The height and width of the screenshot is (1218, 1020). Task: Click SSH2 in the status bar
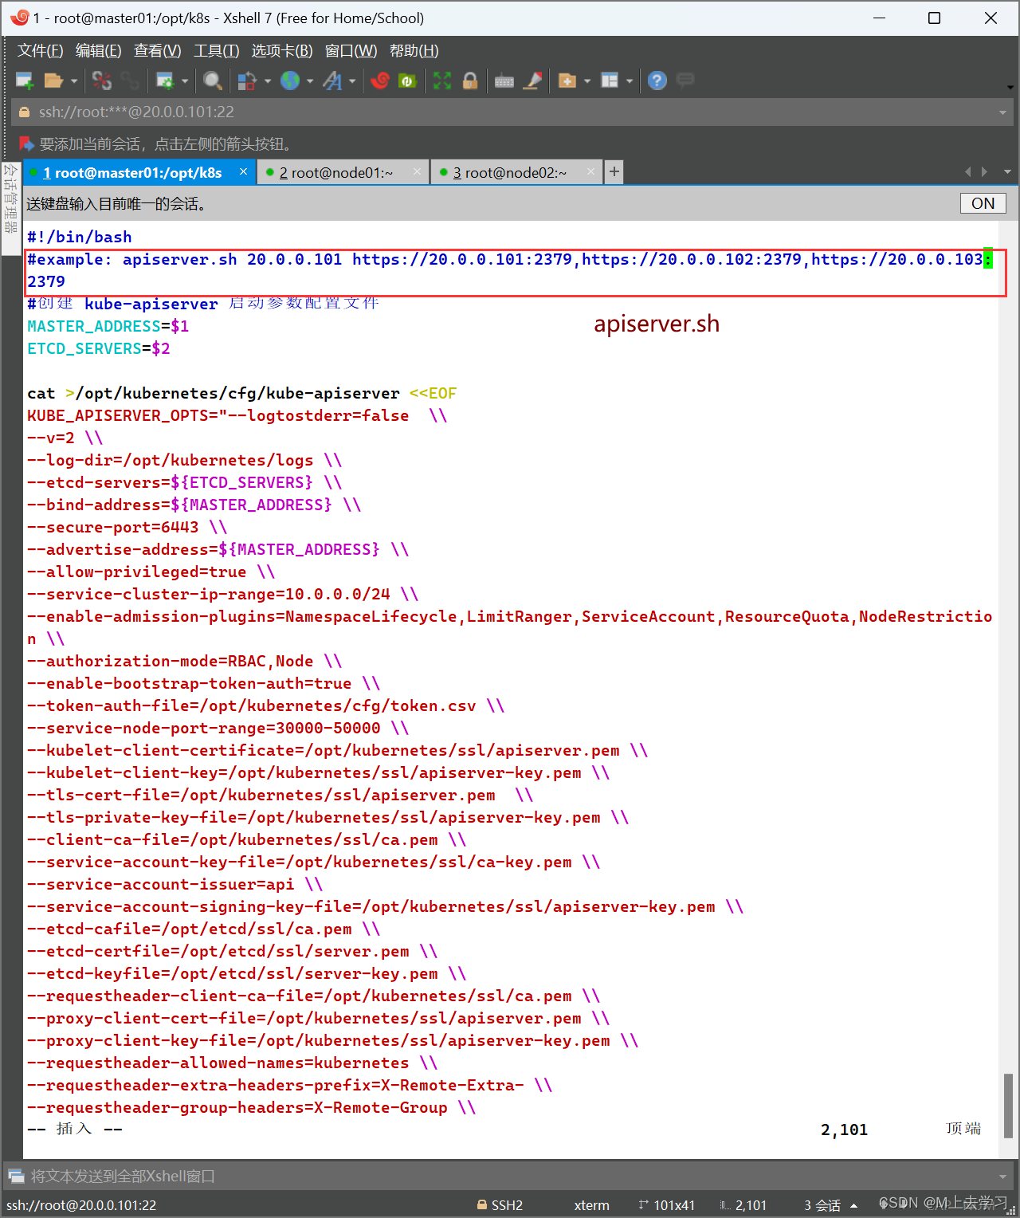500,1205
